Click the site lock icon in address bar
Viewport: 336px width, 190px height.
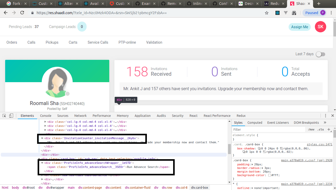[x=32, y=13]
